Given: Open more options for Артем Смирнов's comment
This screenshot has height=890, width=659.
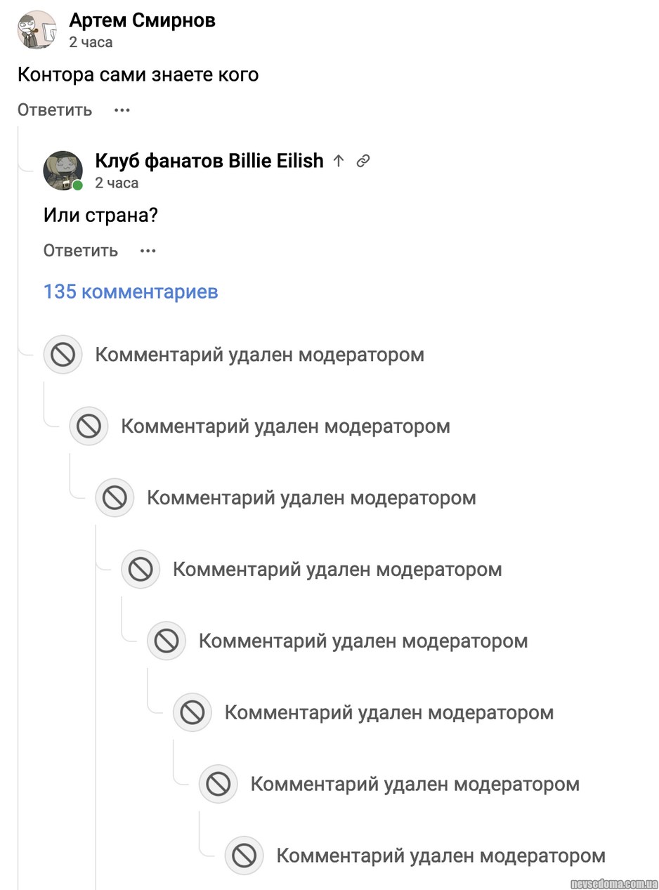Looking at the screenshot, I should pyautogui.click(x=122, y=110).
